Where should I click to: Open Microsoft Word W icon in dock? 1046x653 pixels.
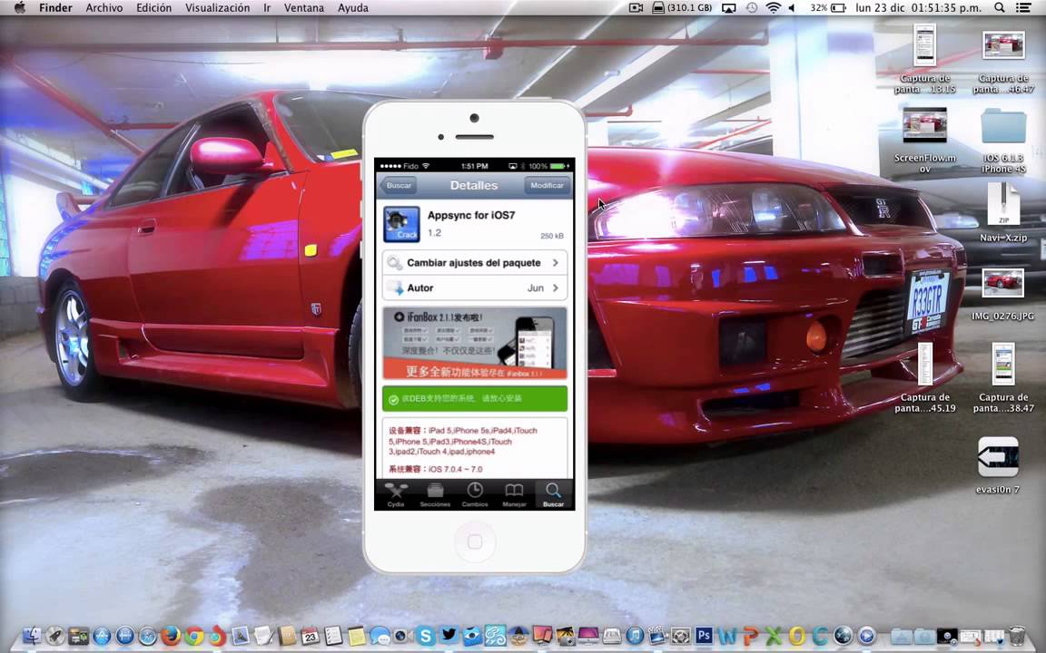click(x=728, y=637)
